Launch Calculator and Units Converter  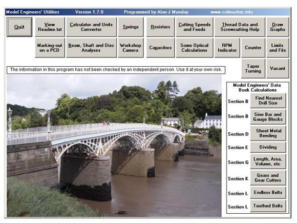click(x=91, y=27)
